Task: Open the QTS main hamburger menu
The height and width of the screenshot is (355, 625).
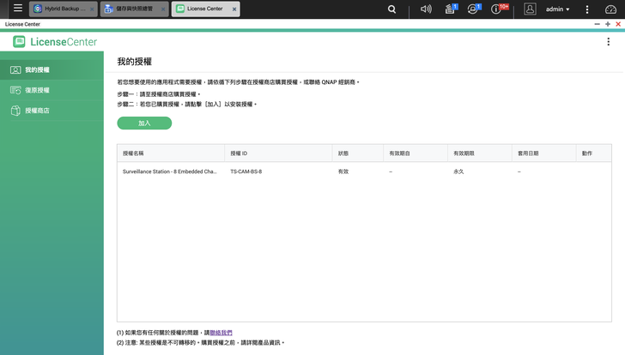Action: pos(17,9)
